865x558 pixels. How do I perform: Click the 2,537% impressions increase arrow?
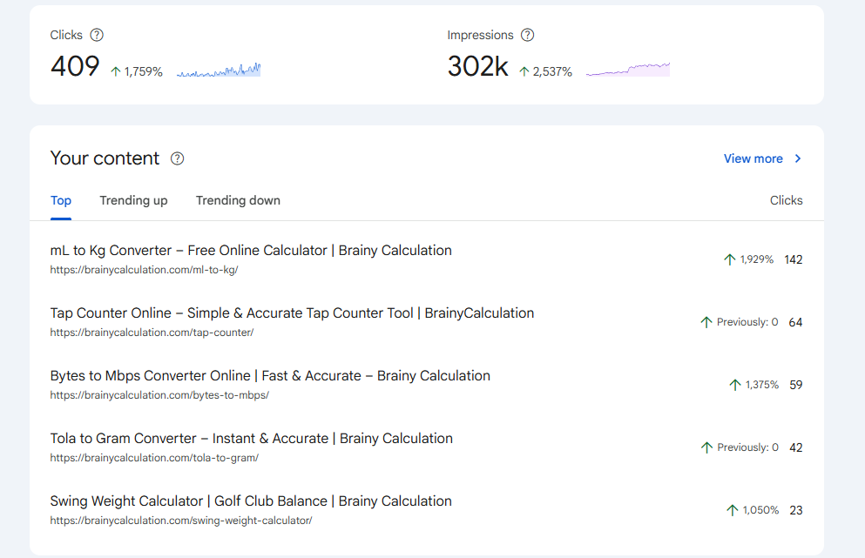click(524, 71)
